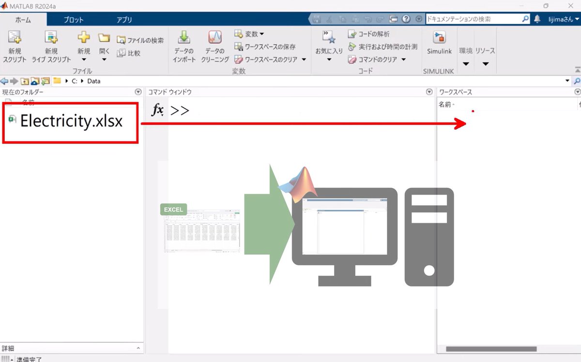Viewport: 581px width, 362px height.
Task: Open the ワークスペース panel actions menu
Action: point(577,92)
